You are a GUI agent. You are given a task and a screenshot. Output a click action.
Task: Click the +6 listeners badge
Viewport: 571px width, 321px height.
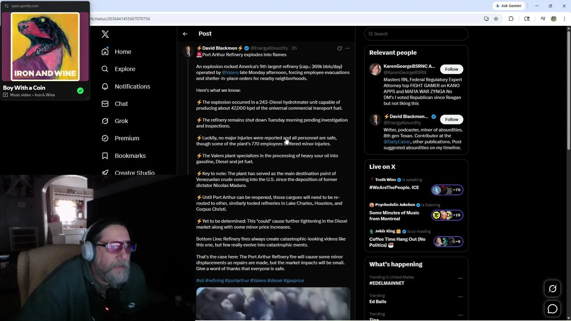click(449, 242)
